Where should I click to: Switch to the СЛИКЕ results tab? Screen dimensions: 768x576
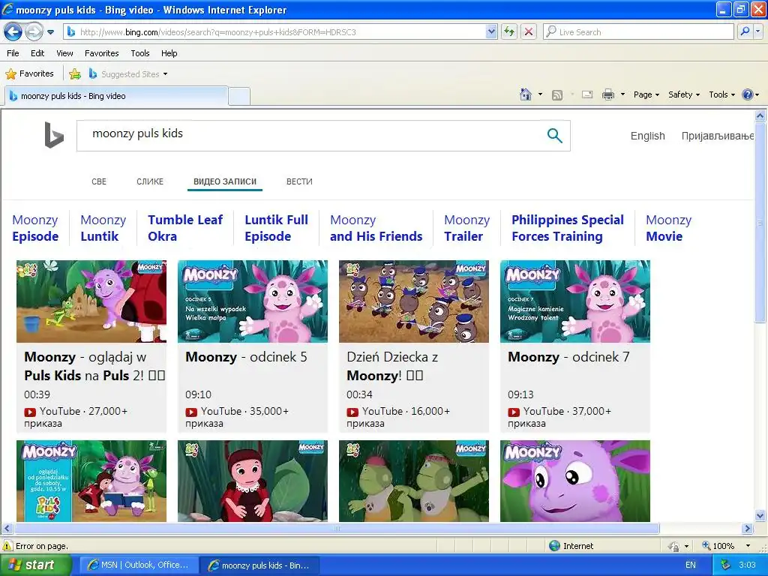(150, 181)
